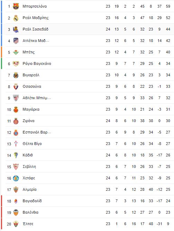
Task: Click the Αλμερία team row name
Action: click(29, 189)
